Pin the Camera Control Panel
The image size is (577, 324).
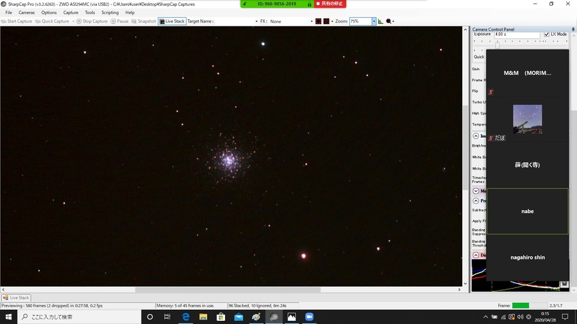pos(573,29)
